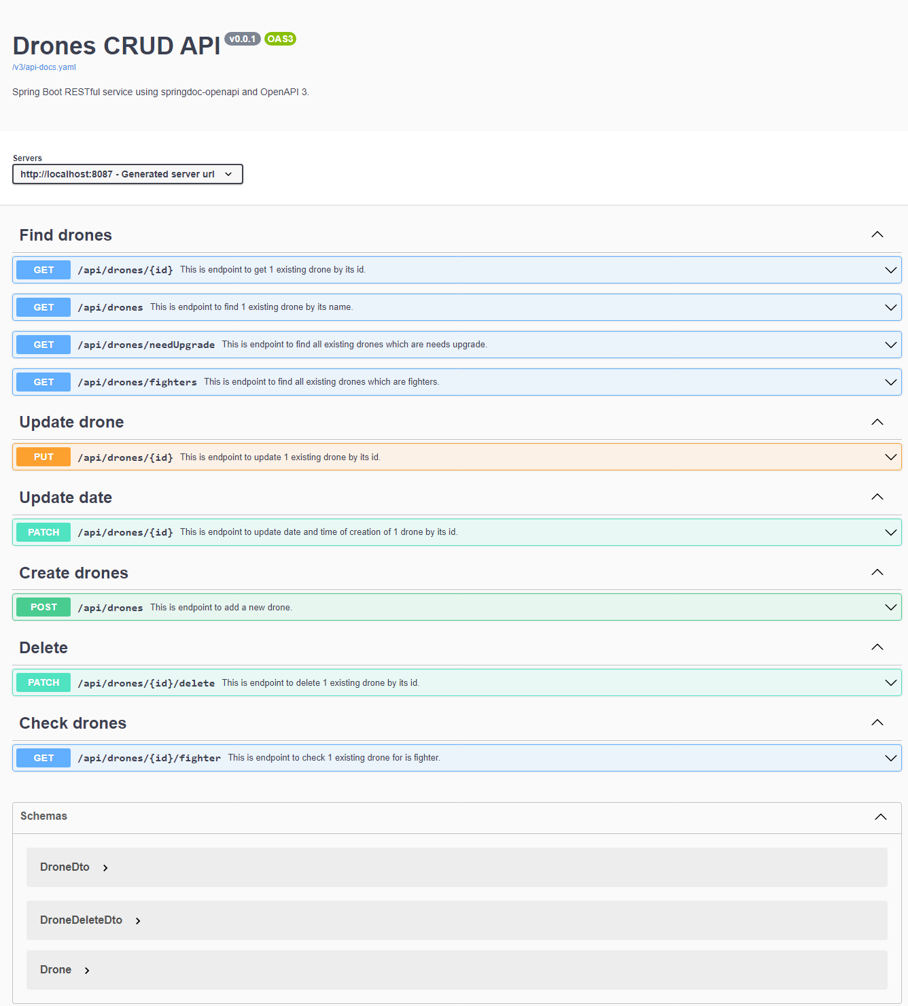Collapse the Update drone section chevron
The image size is (908, 1006).
pos(877,422)
